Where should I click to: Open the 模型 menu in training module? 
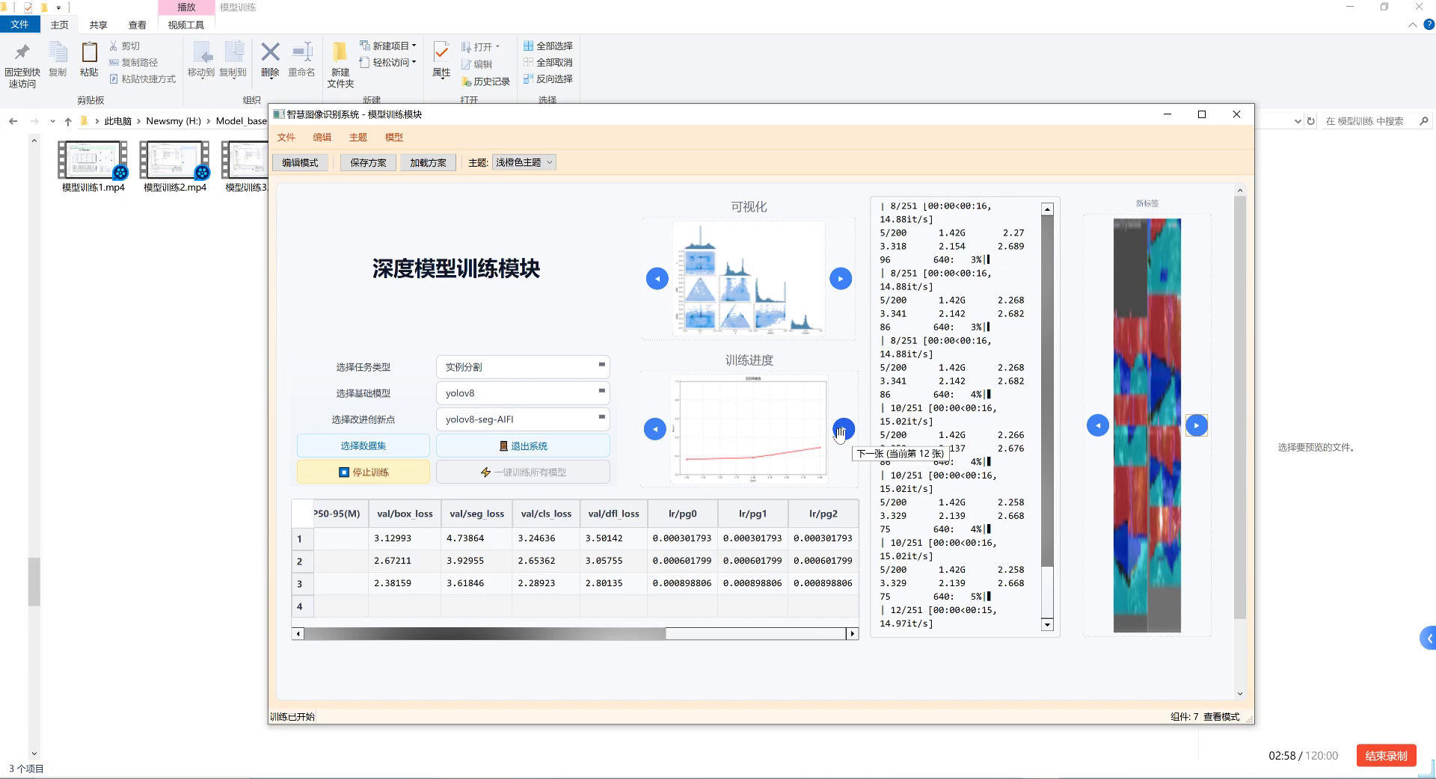pos(394,137)
